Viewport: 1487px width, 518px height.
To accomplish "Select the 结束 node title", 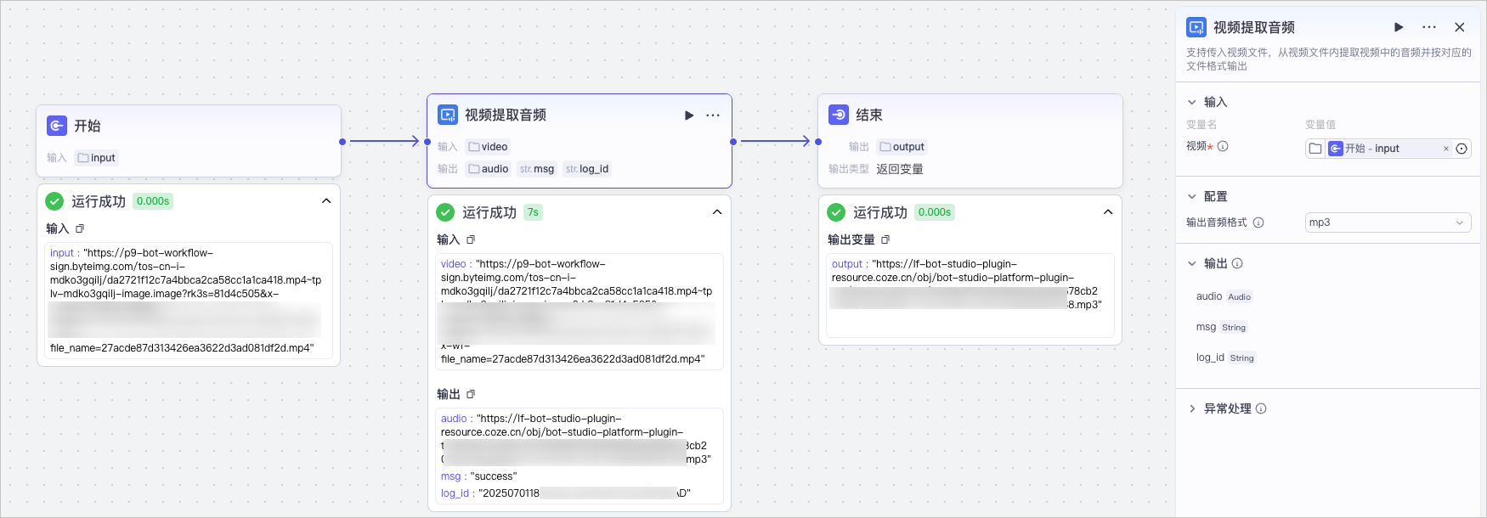I will [868, 115].
